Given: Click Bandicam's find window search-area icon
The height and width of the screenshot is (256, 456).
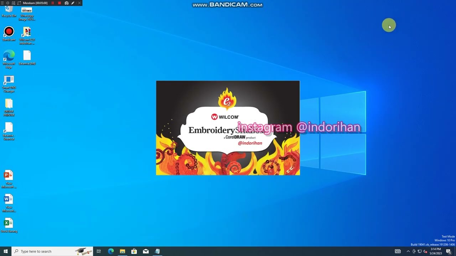Looking at the screenshot, I should click(14, 3).
